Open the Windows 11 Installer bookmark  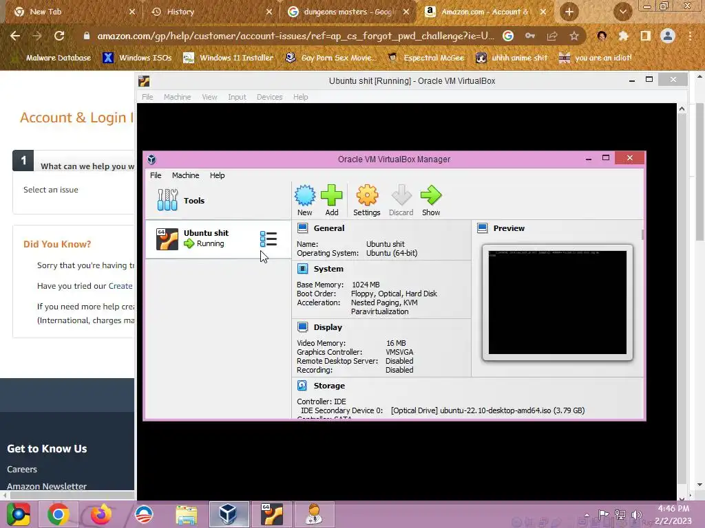coord(229,58)
